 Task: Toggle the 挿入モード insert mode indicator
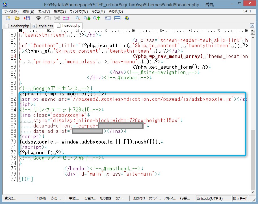click(240, 198)
